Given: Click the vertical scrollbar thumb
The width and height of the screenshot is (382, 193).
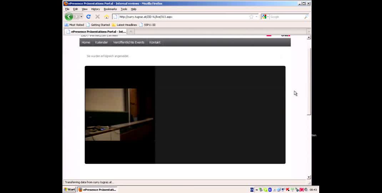Looking at the screenshot, I should pos(309,81).
